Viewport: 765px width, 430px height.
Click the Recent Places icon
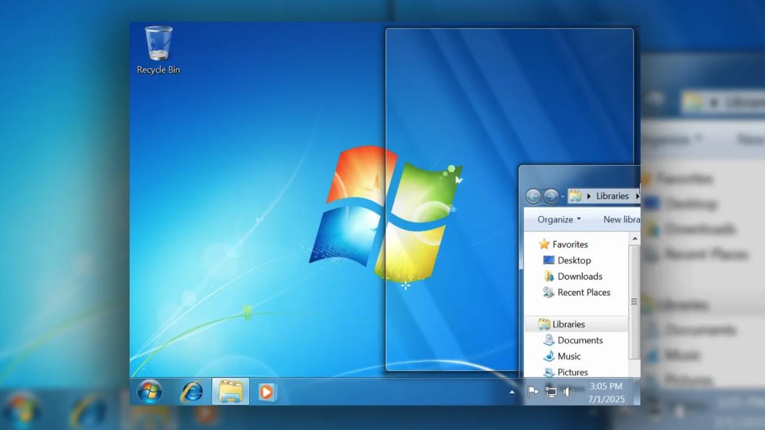coord(549,293)
